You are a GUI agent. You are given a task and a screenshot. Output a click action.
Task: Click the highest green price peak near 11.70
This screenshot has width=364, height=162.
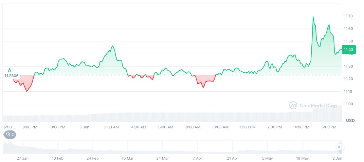pyautogui.click(x=313, y=17)
